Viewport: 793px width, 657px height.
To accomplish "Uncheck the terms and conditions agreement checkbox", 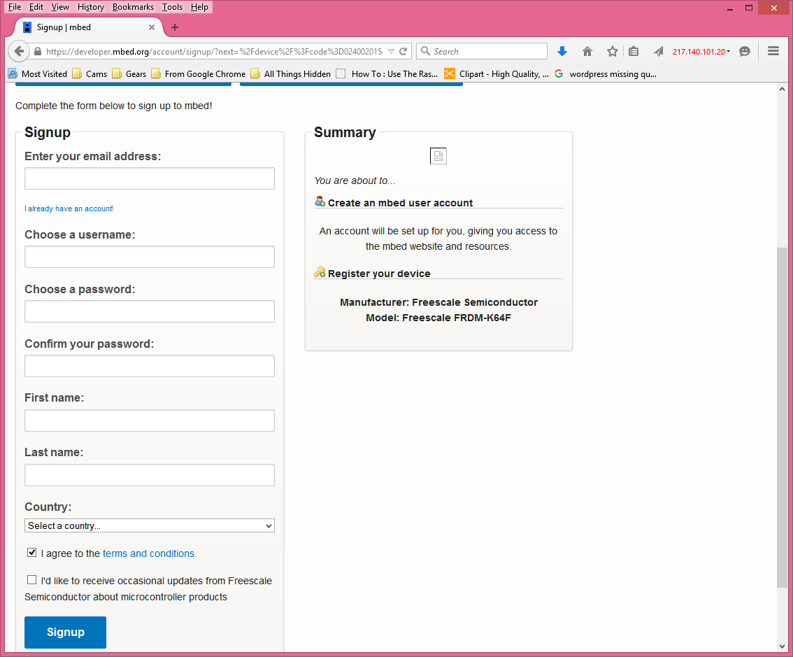I will (32, 552).
